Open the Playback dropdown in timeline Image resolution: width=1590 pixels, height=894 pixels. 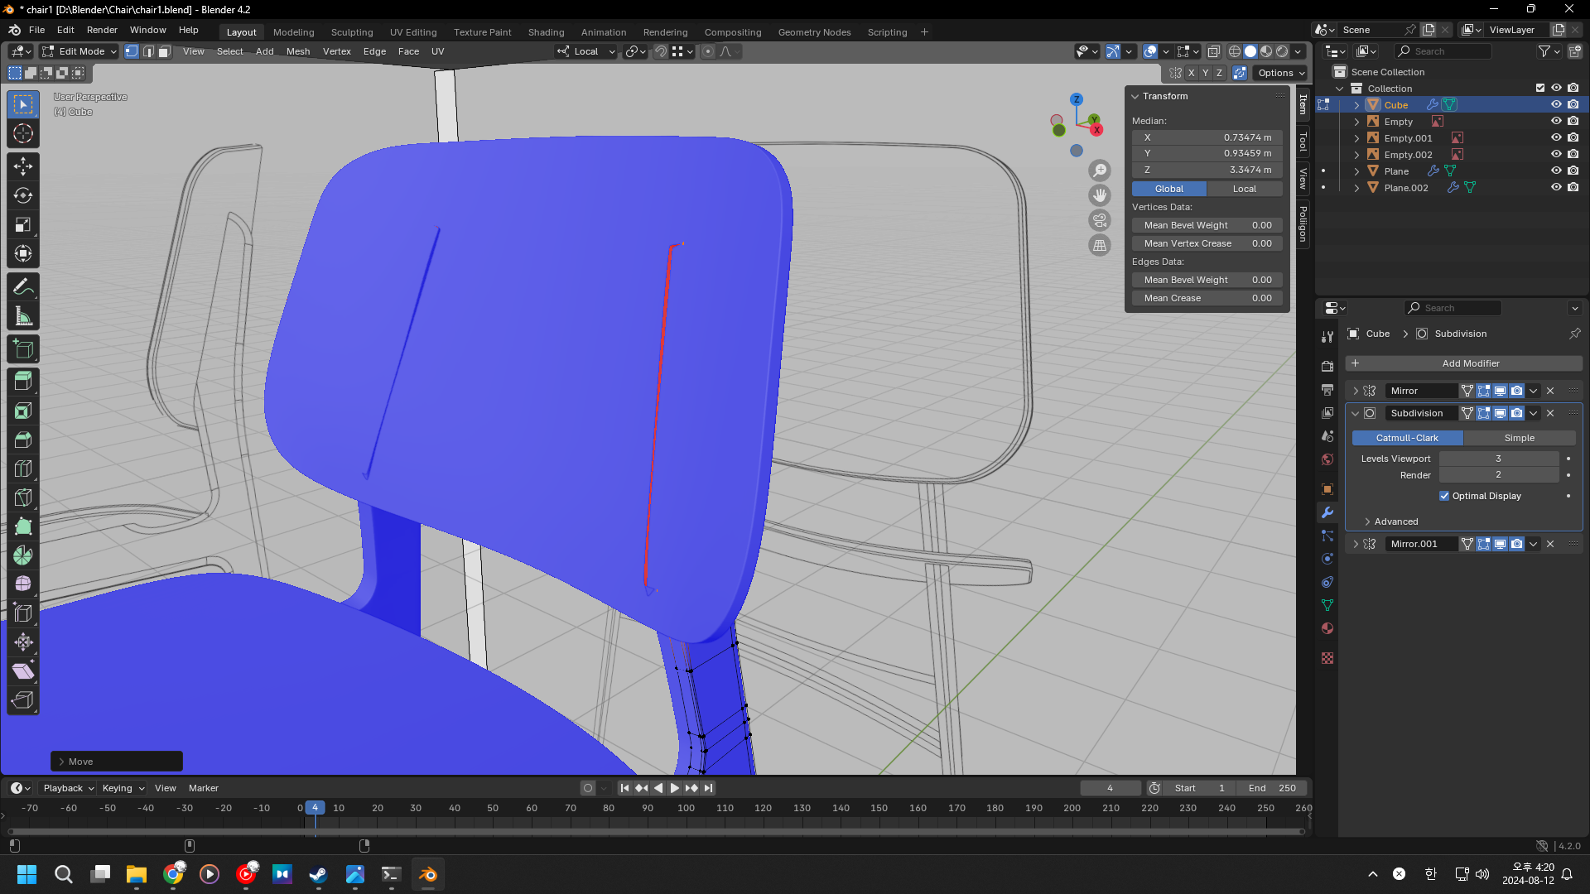(x=68, y=788)
